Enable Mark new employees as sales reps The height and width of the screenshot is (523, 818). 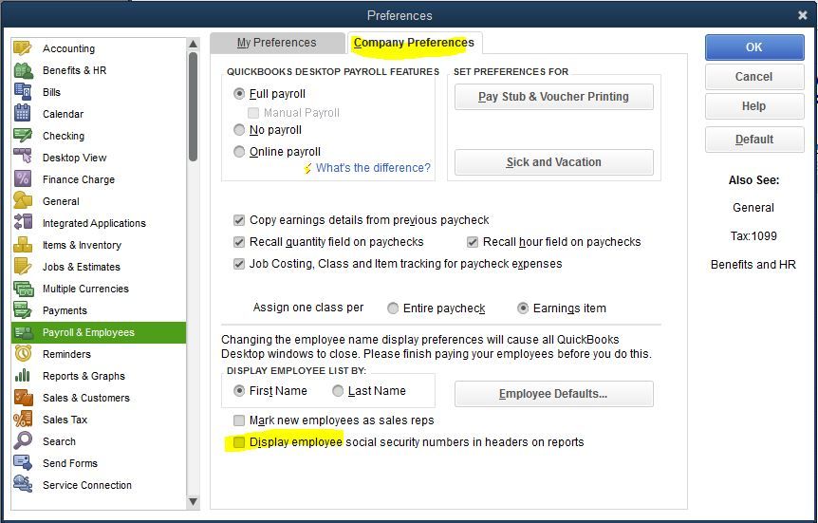pos(239,420)
